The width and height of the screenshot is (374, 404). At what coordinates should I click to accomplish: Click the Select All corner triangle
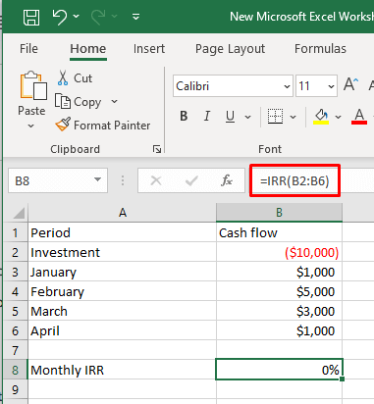click(x=19, y=213)
